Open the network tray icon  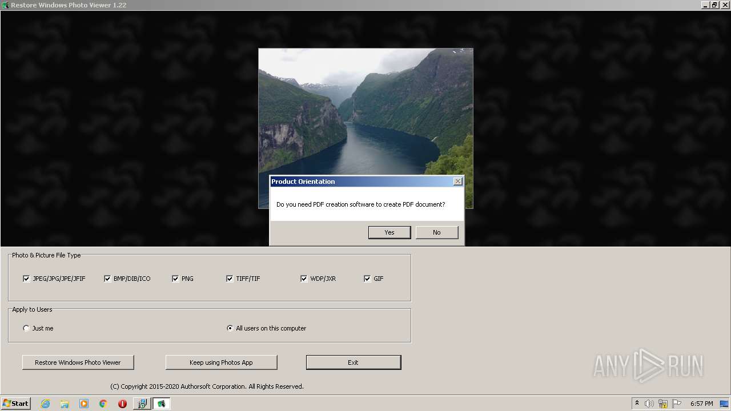click(x=663, y=404)
